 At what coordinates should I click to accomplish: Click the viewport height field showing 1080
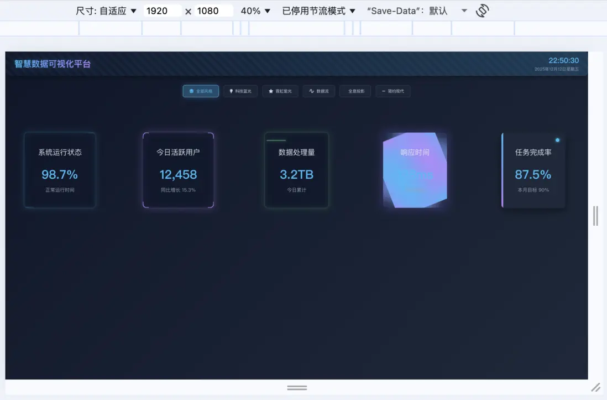(x=213, y=11)
